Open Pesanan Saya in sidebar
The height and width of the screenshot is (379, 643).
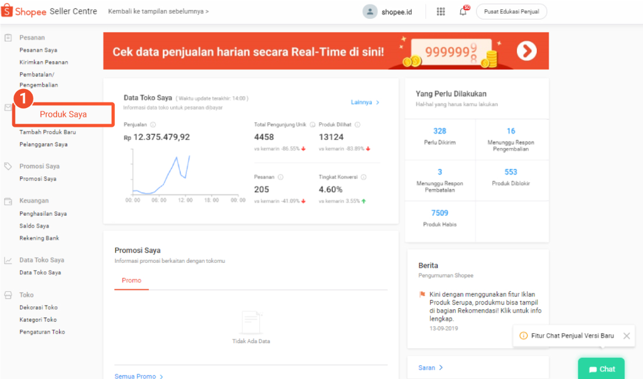[x=38, y=50]
